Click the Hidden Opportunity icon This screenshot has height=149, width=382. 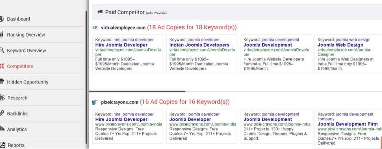click(x=2, y=82)
